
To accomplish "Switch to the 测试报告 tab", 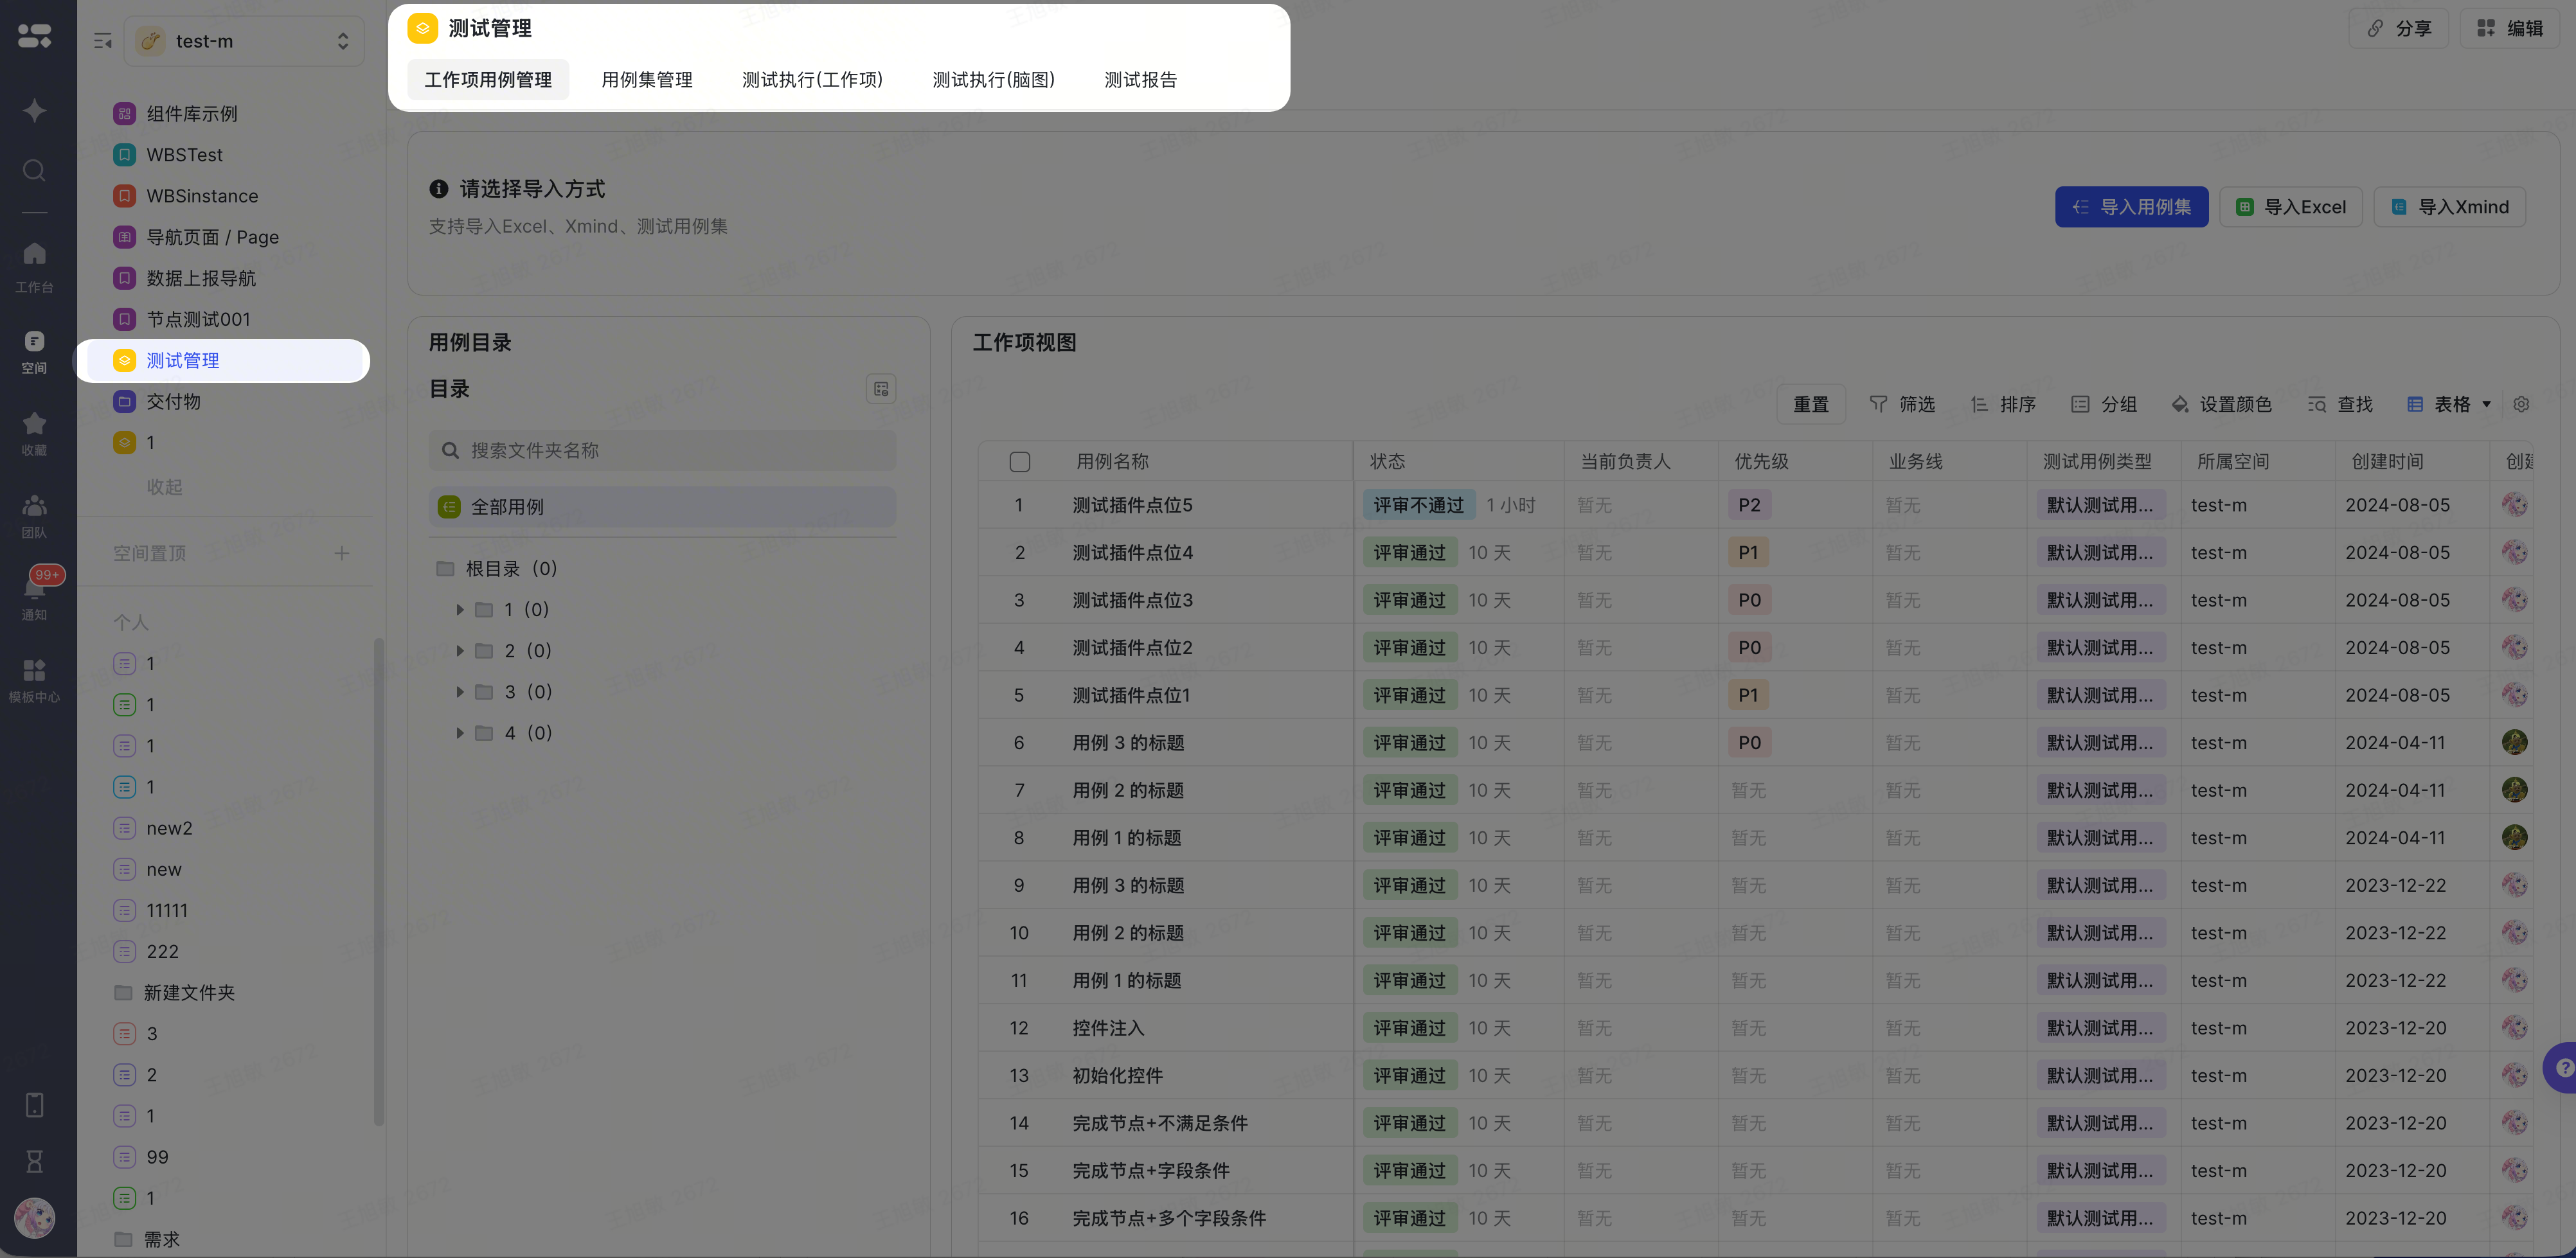I will click(x=1140, y=80).
